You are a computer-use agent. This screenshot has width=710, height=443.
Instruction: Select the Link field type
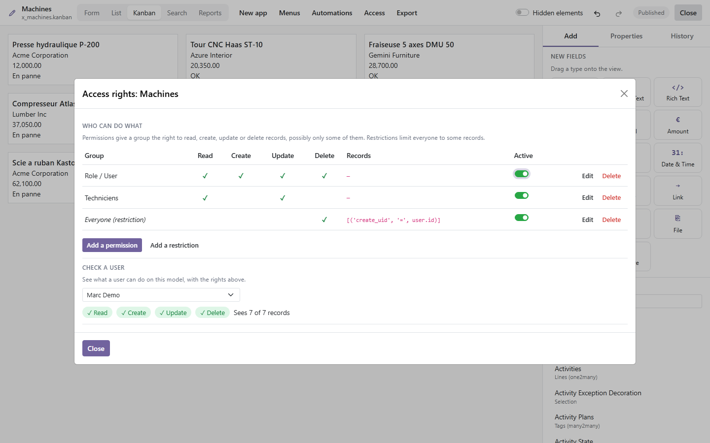pyautogui.click(x=678, y=191)
